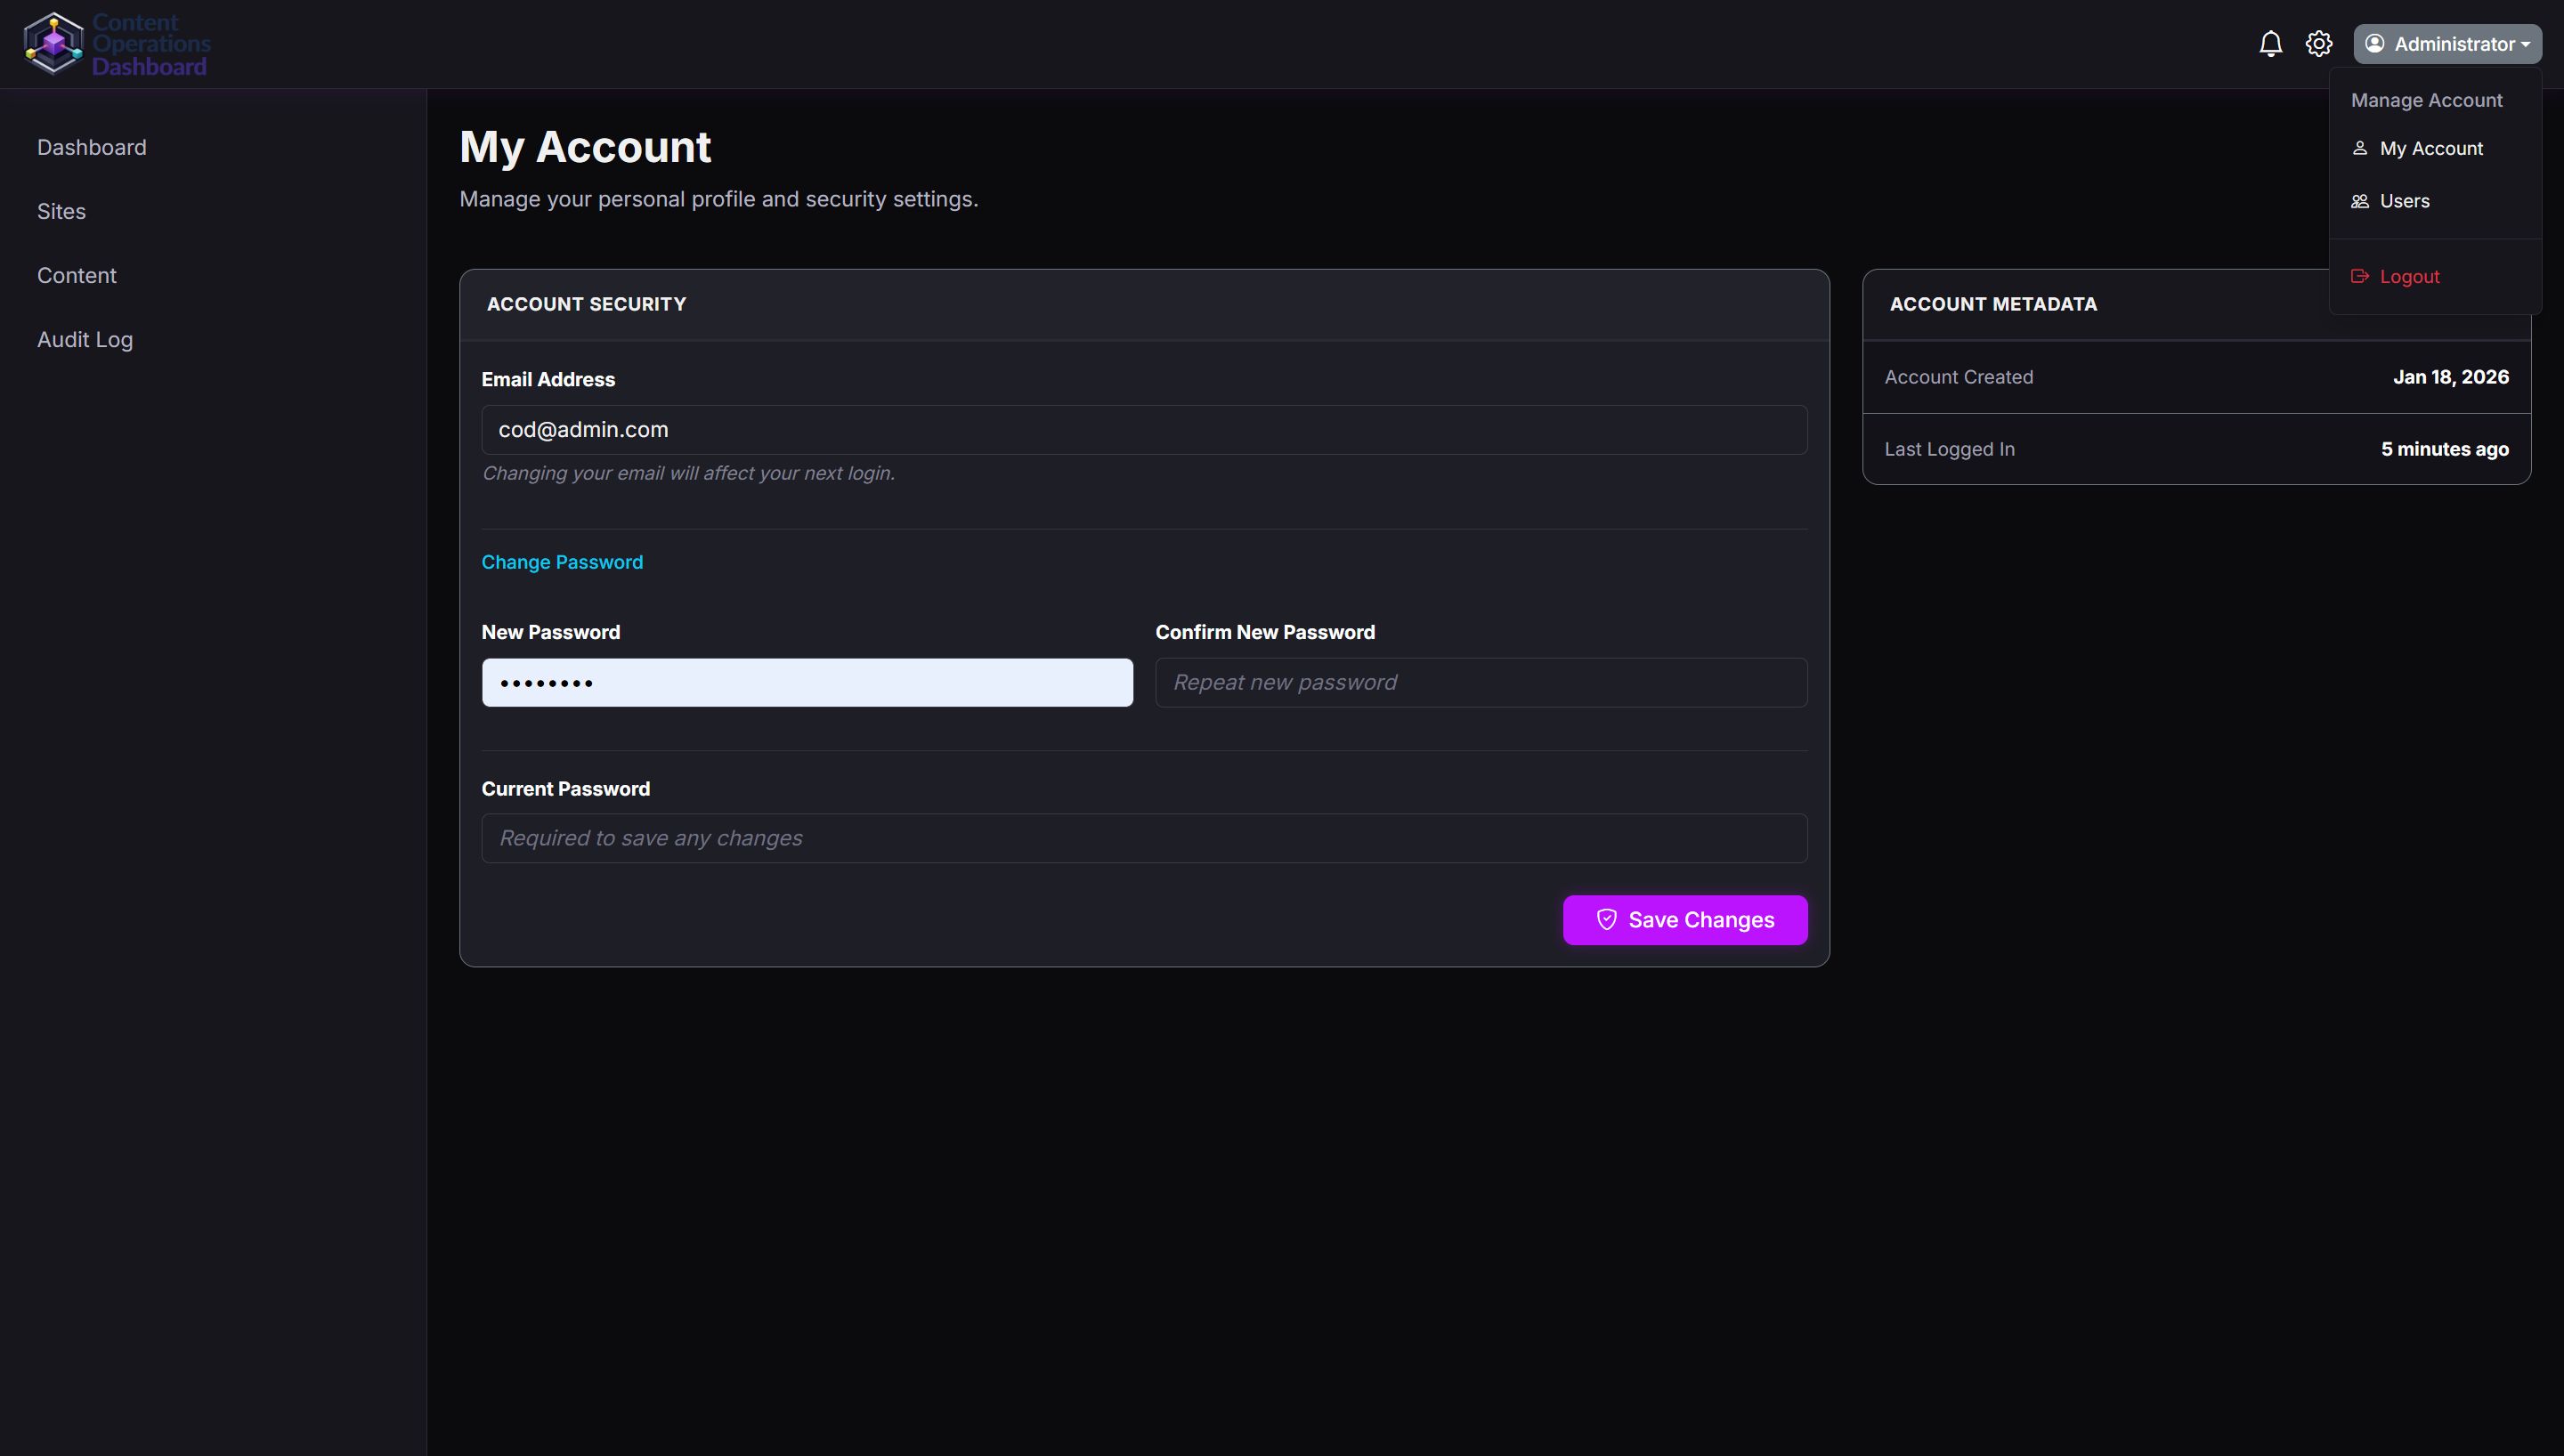Screen dimensions: 2564x1456
Task: Collapse the Administrator dropdown menu
Action: (x=2455, y=44)
